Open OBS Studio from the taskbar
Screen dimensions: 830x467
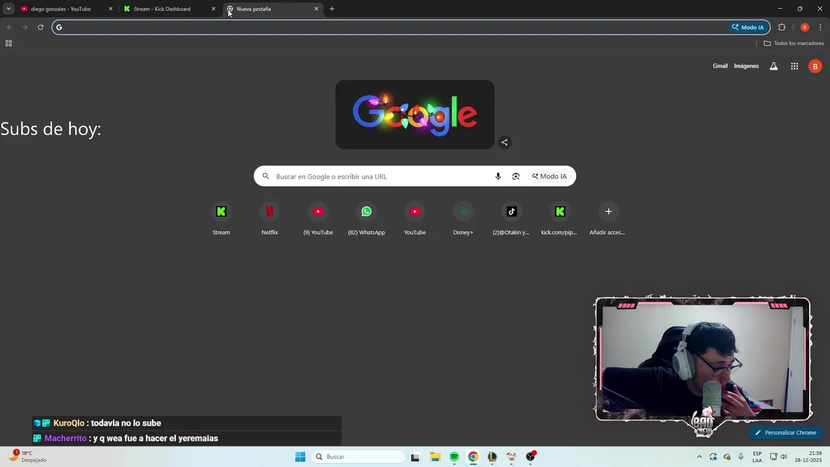pos(530,457)
